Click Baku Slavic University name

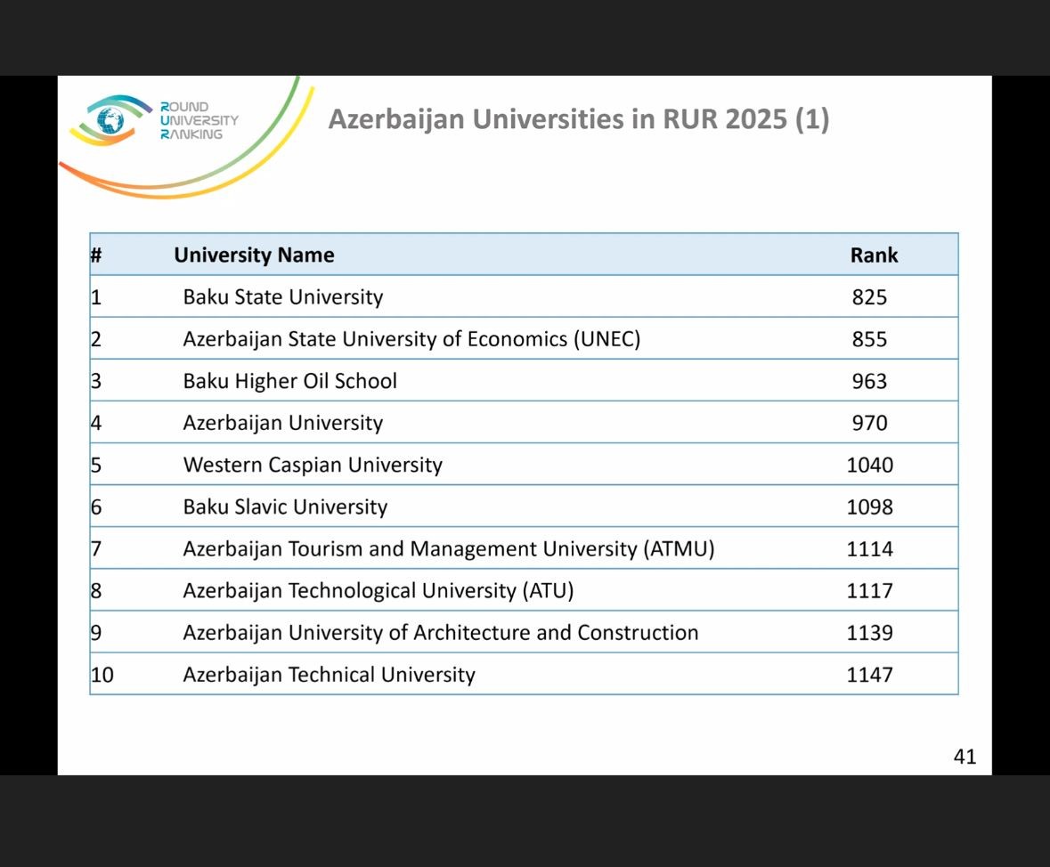click(285, 507)
